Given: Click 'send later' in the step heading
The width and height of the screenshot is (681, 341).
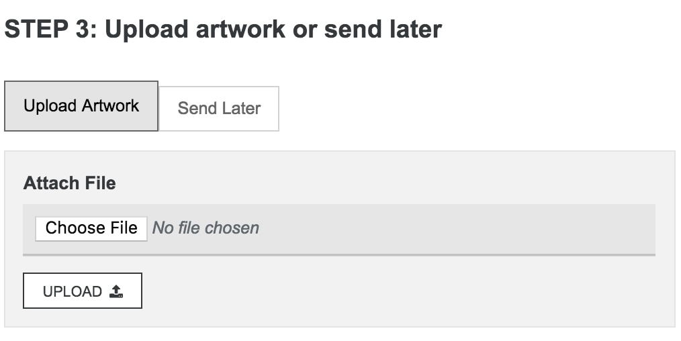Looking at the screenshot, I should tap(383, 30).
